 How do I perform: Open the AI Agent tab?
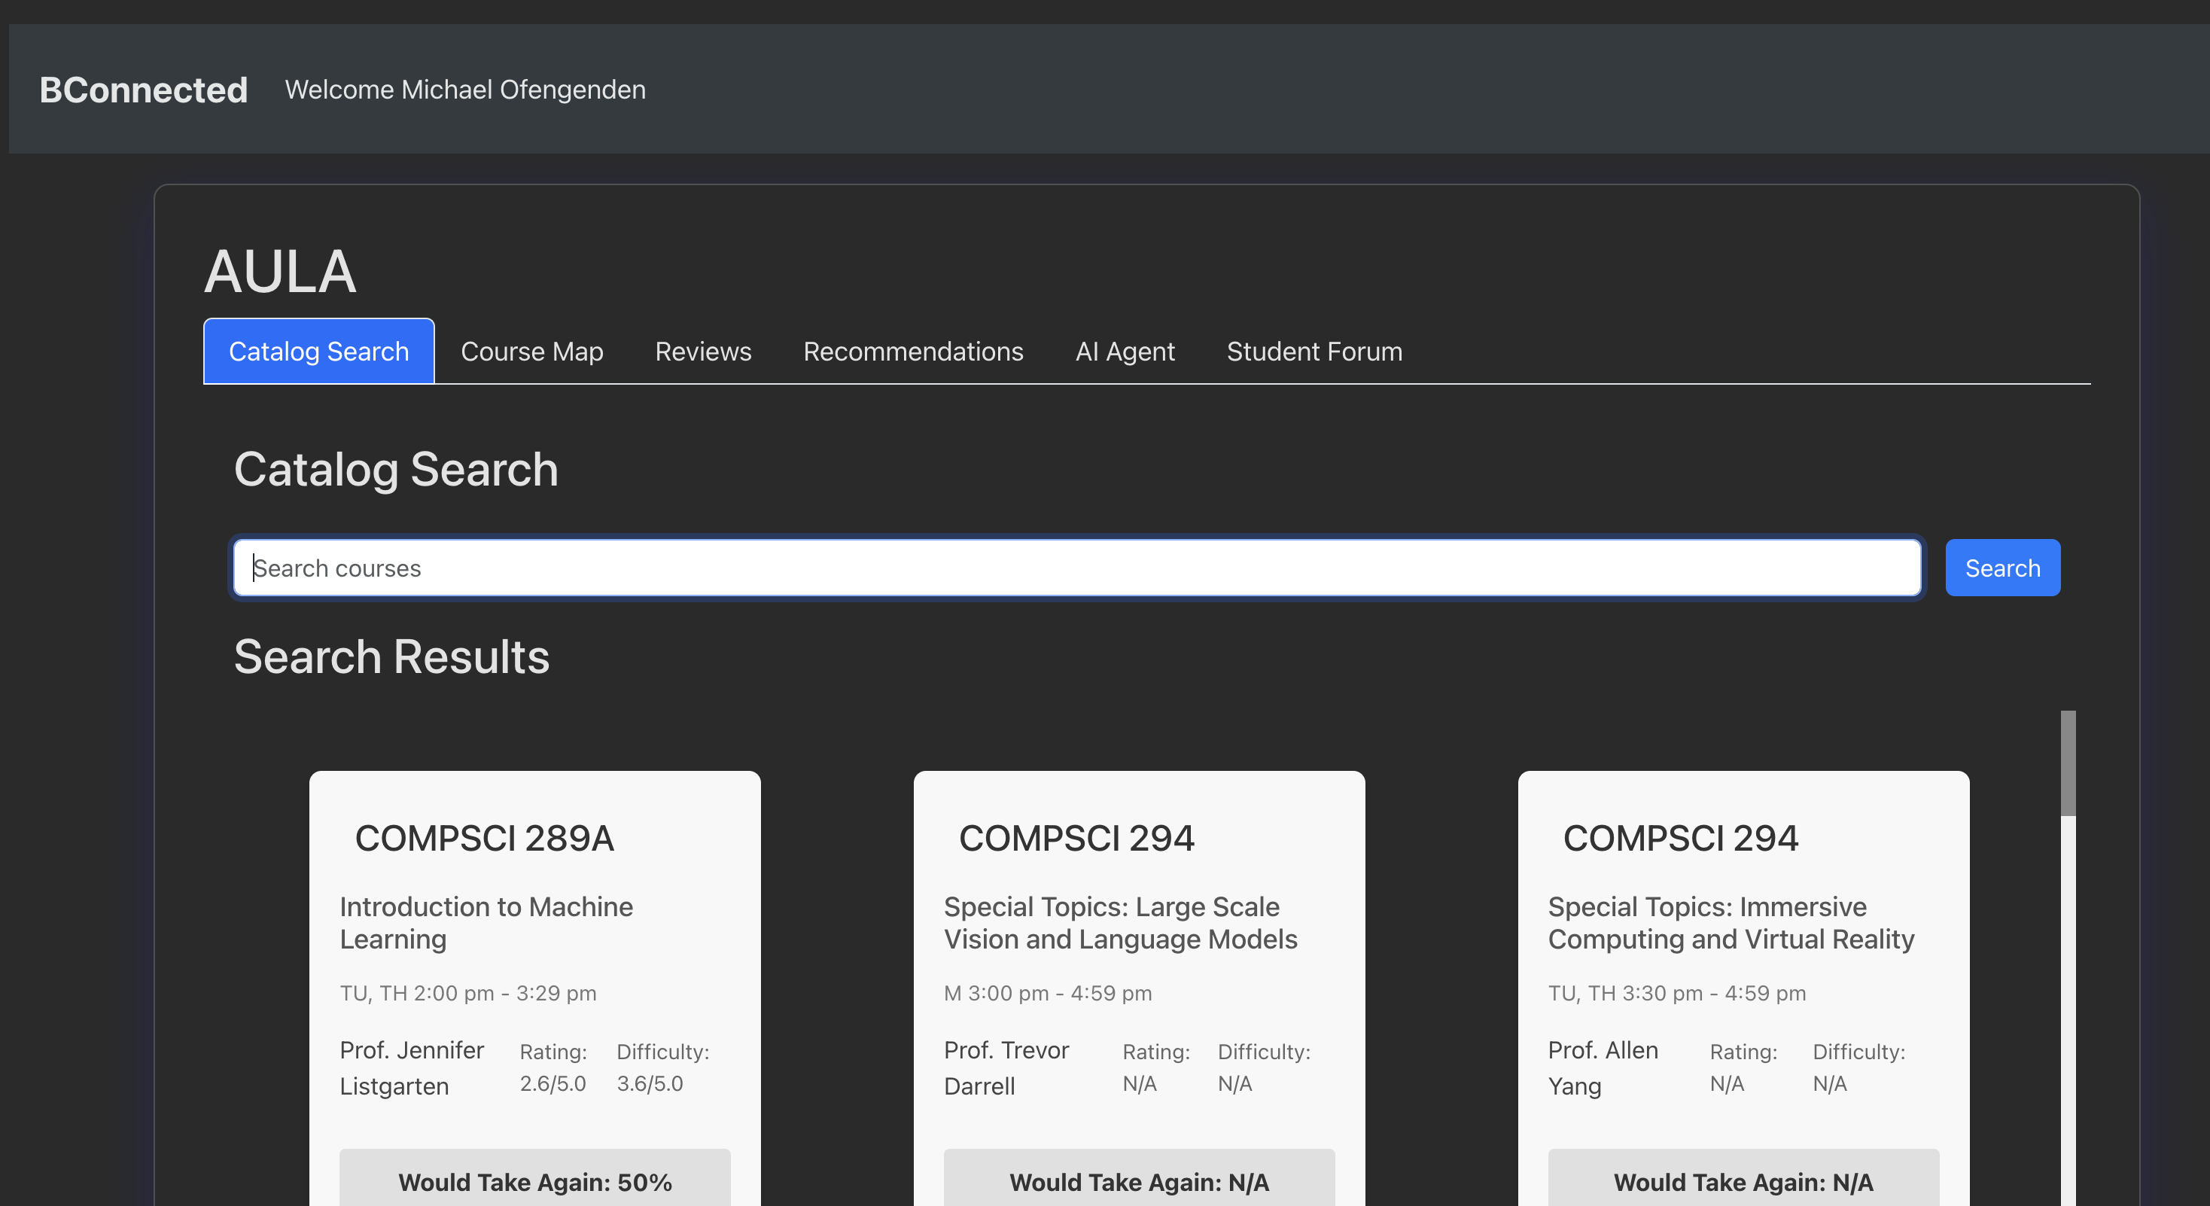(1124, 351)
